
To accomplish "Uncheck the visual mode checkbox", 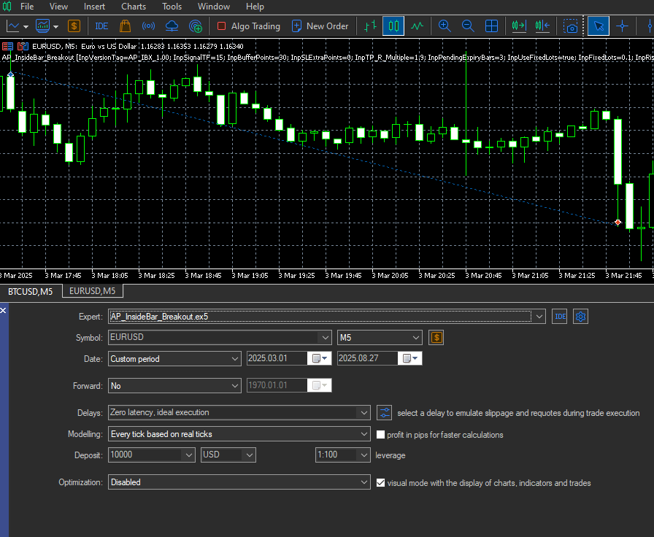I will [x=380, y=483].
